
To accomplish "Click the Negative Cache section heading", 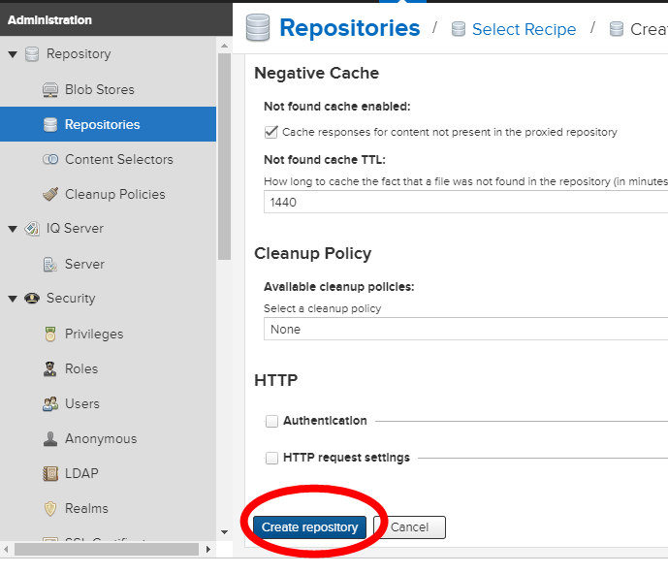I will [316, 73].
